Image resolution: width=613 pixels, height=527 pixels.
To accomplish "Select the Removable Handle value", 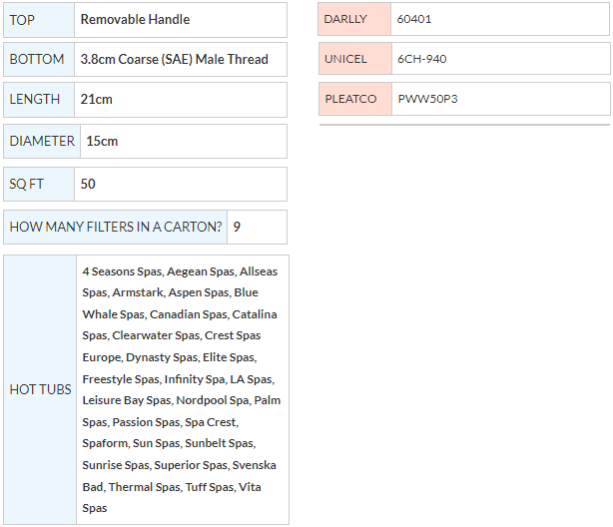I will click(135, 20).
